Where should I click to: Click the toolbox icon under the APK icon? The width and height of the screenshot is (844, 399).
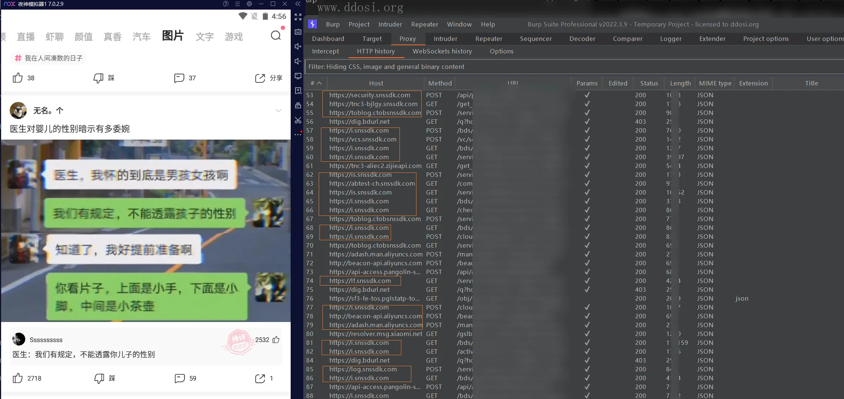298,105
